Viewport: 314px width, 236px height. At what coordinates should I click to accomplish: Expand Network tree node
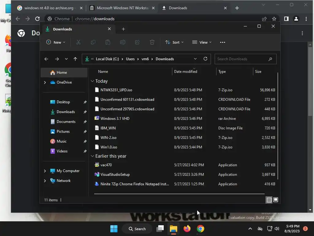[45, 181]
